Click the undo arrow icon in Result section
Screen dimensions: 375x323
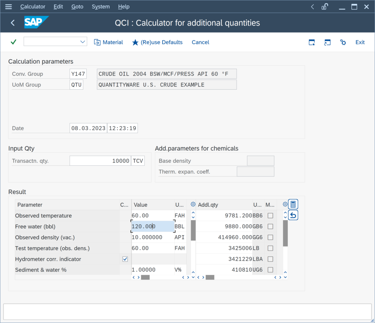pyautogui.click(x=293, y=215)
